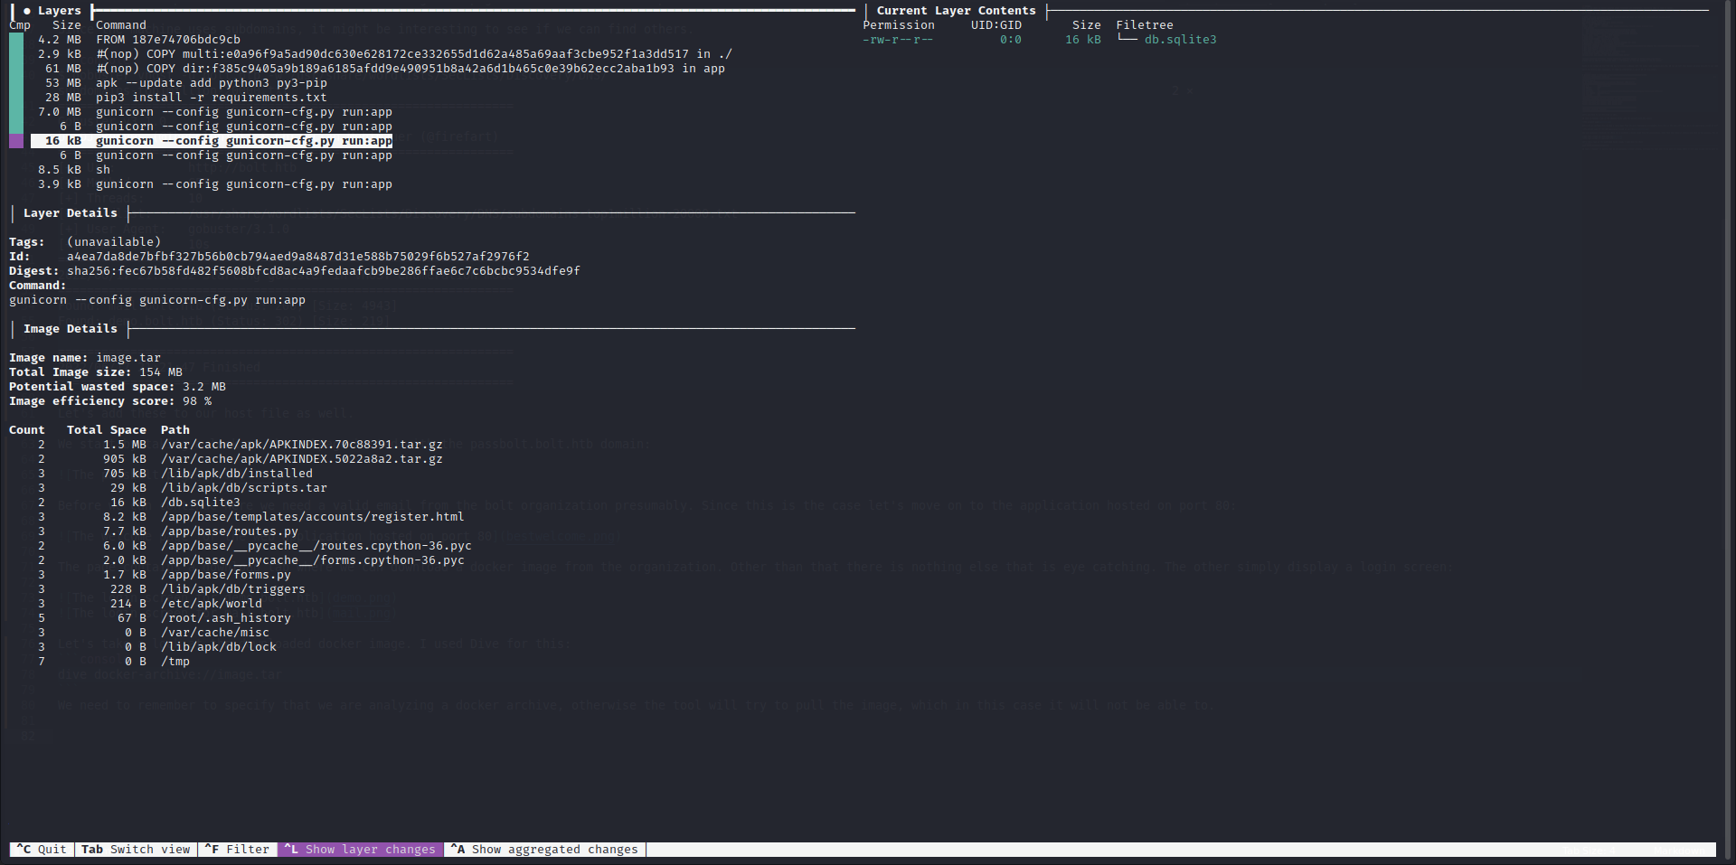This screenshot has width=1736, height=865.
Task: Expand the Image Details section
Action: 70,328
